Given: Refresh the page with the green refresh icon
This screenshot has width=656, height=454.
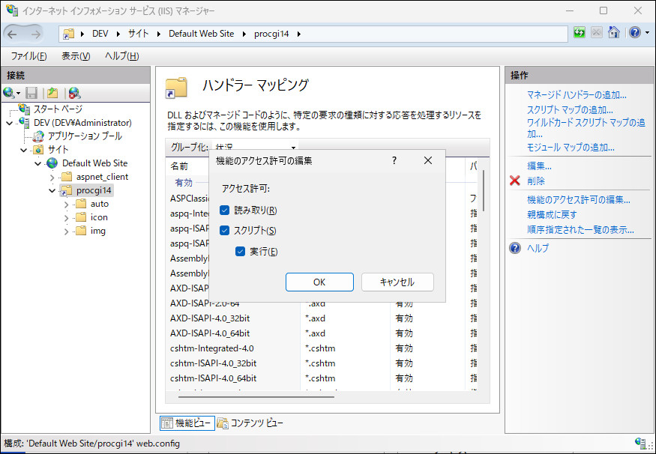Looking at the screenshot, I should point(580,33).
